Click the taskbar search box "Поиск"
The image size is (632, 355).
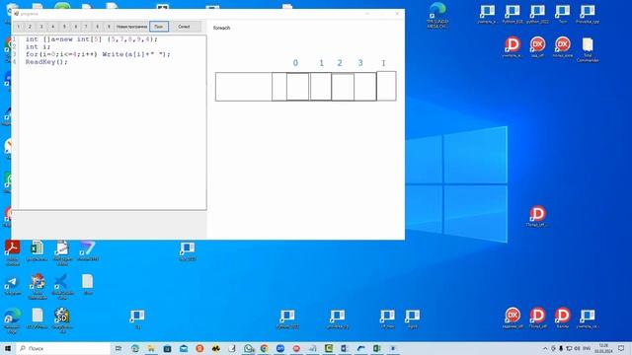tap(63, 348)
